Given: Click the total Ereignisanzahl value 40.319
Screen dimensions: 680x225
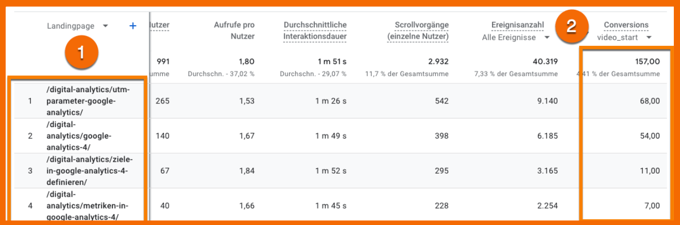Looking at the screenshot, I should (545, 61).
